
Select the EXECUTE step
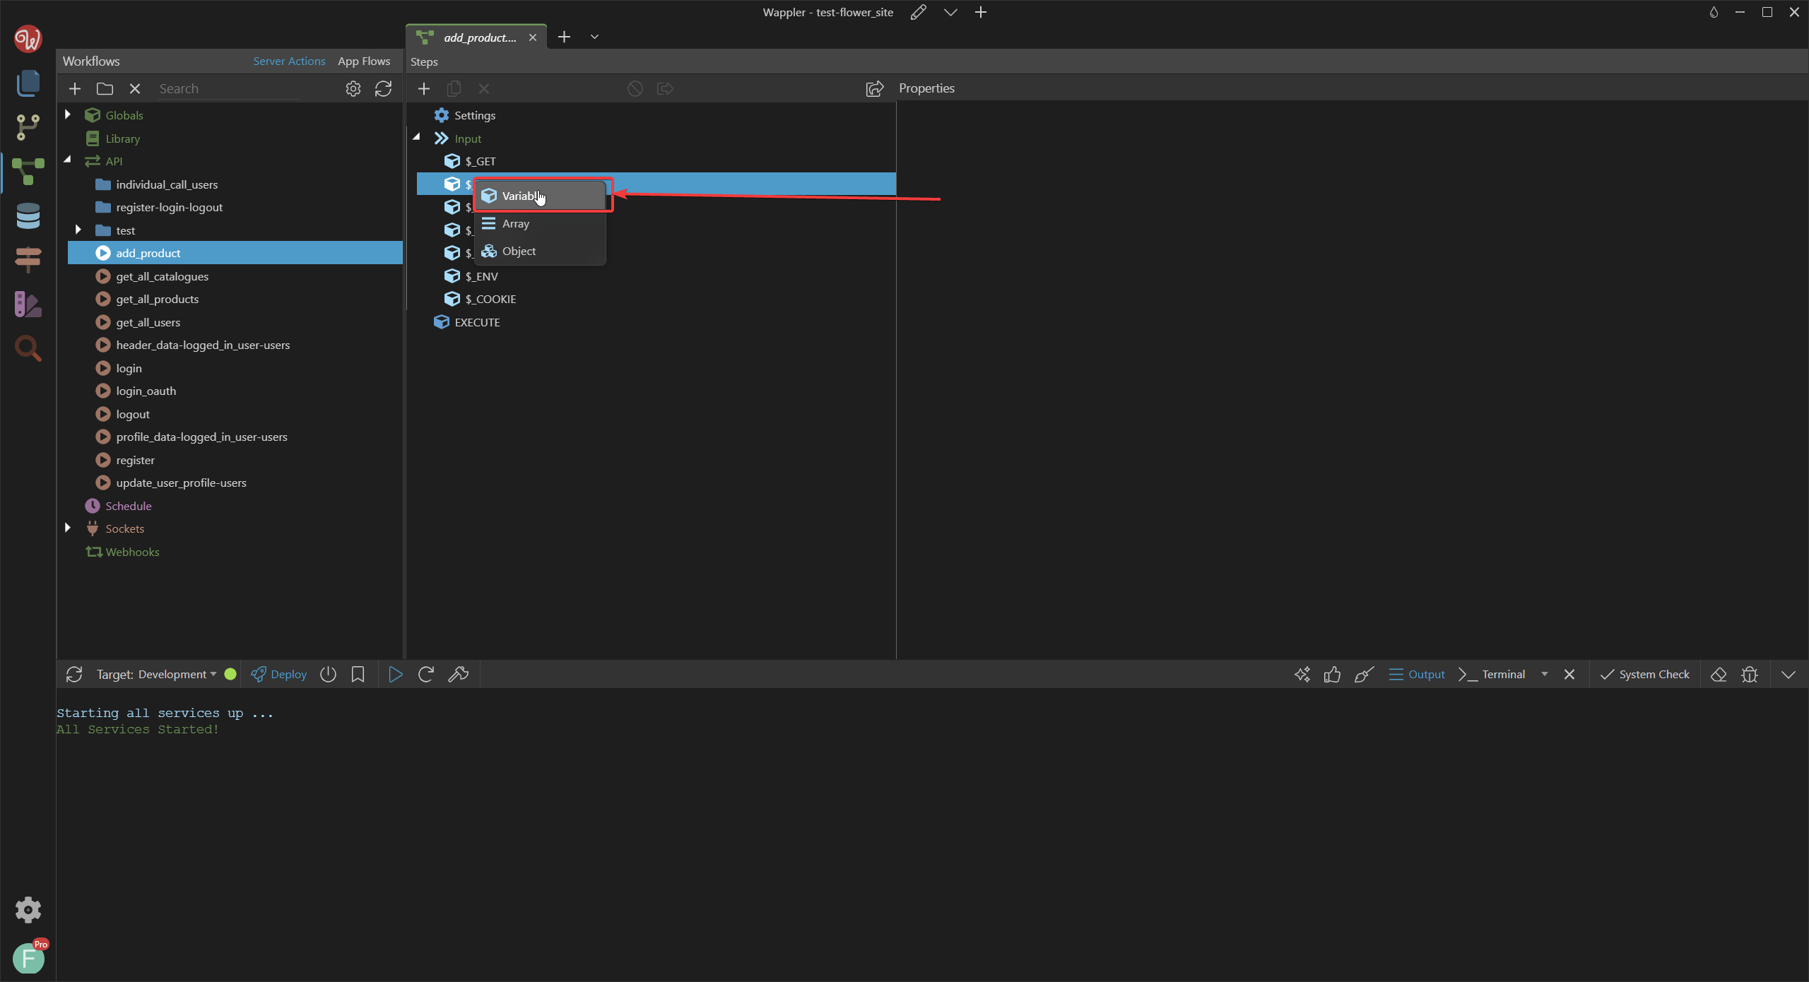coord(477,322)
